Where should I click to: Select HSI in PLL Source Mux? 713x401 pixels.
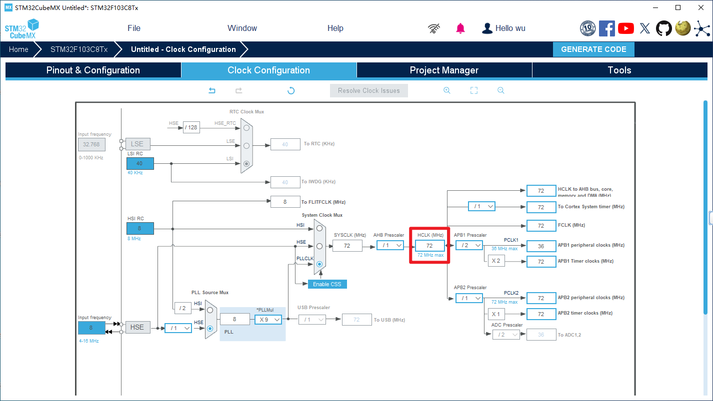210,310
